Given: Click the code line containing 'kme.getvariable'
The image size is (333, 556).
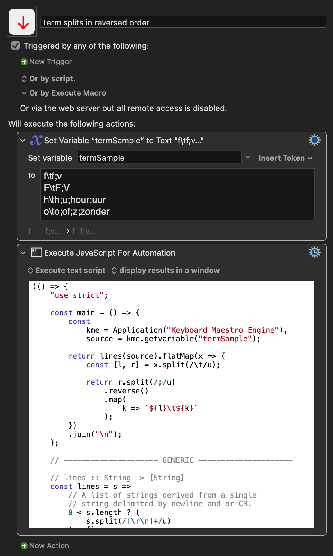Looking at the screenshot, I should 173,339.
